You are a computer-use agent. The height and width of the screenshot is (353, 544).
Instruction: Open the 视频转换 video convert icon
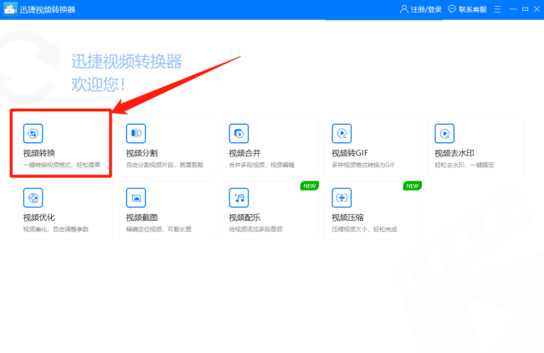(33, 134)
